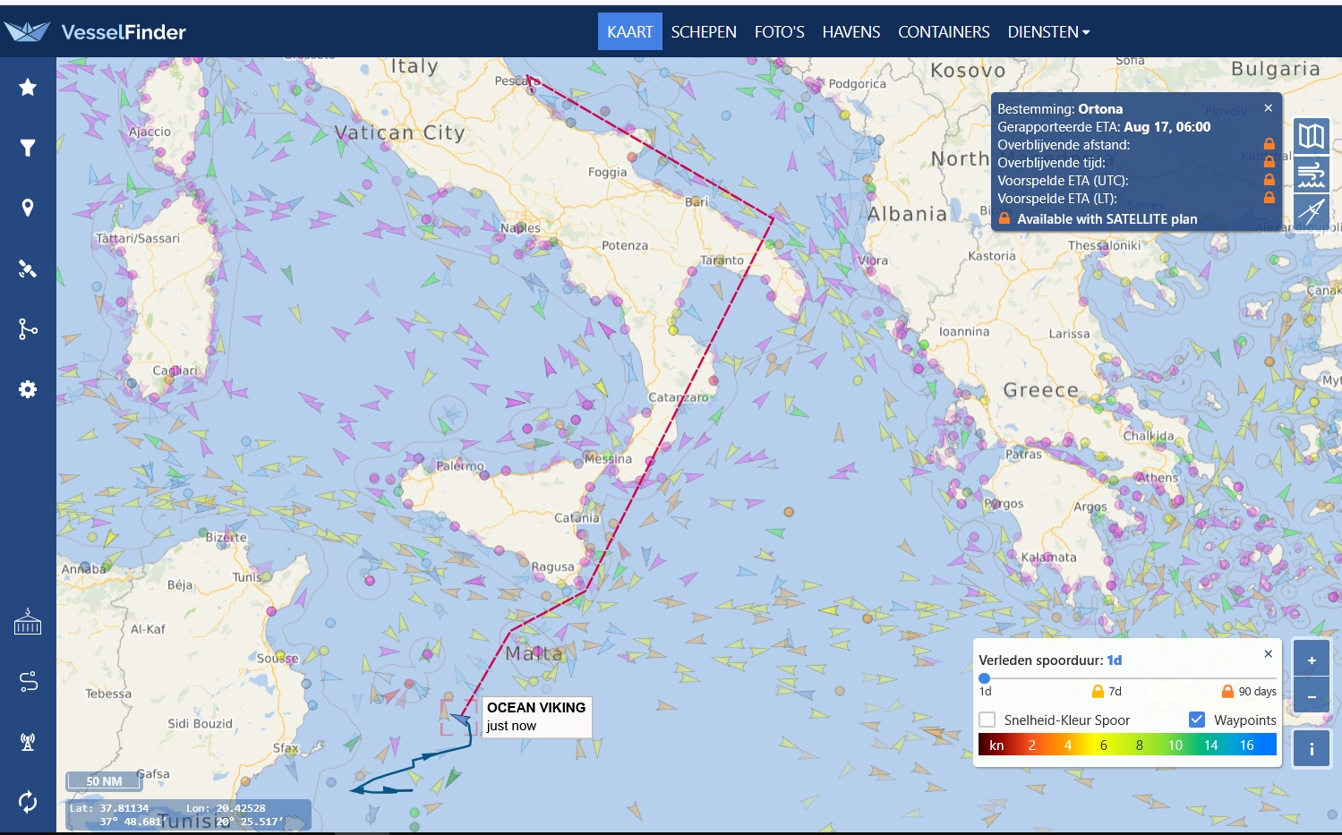The height and width of the screenshot is (835, 1342).
Task: Open the FOTO'S tab
Action: pos(780,32)
